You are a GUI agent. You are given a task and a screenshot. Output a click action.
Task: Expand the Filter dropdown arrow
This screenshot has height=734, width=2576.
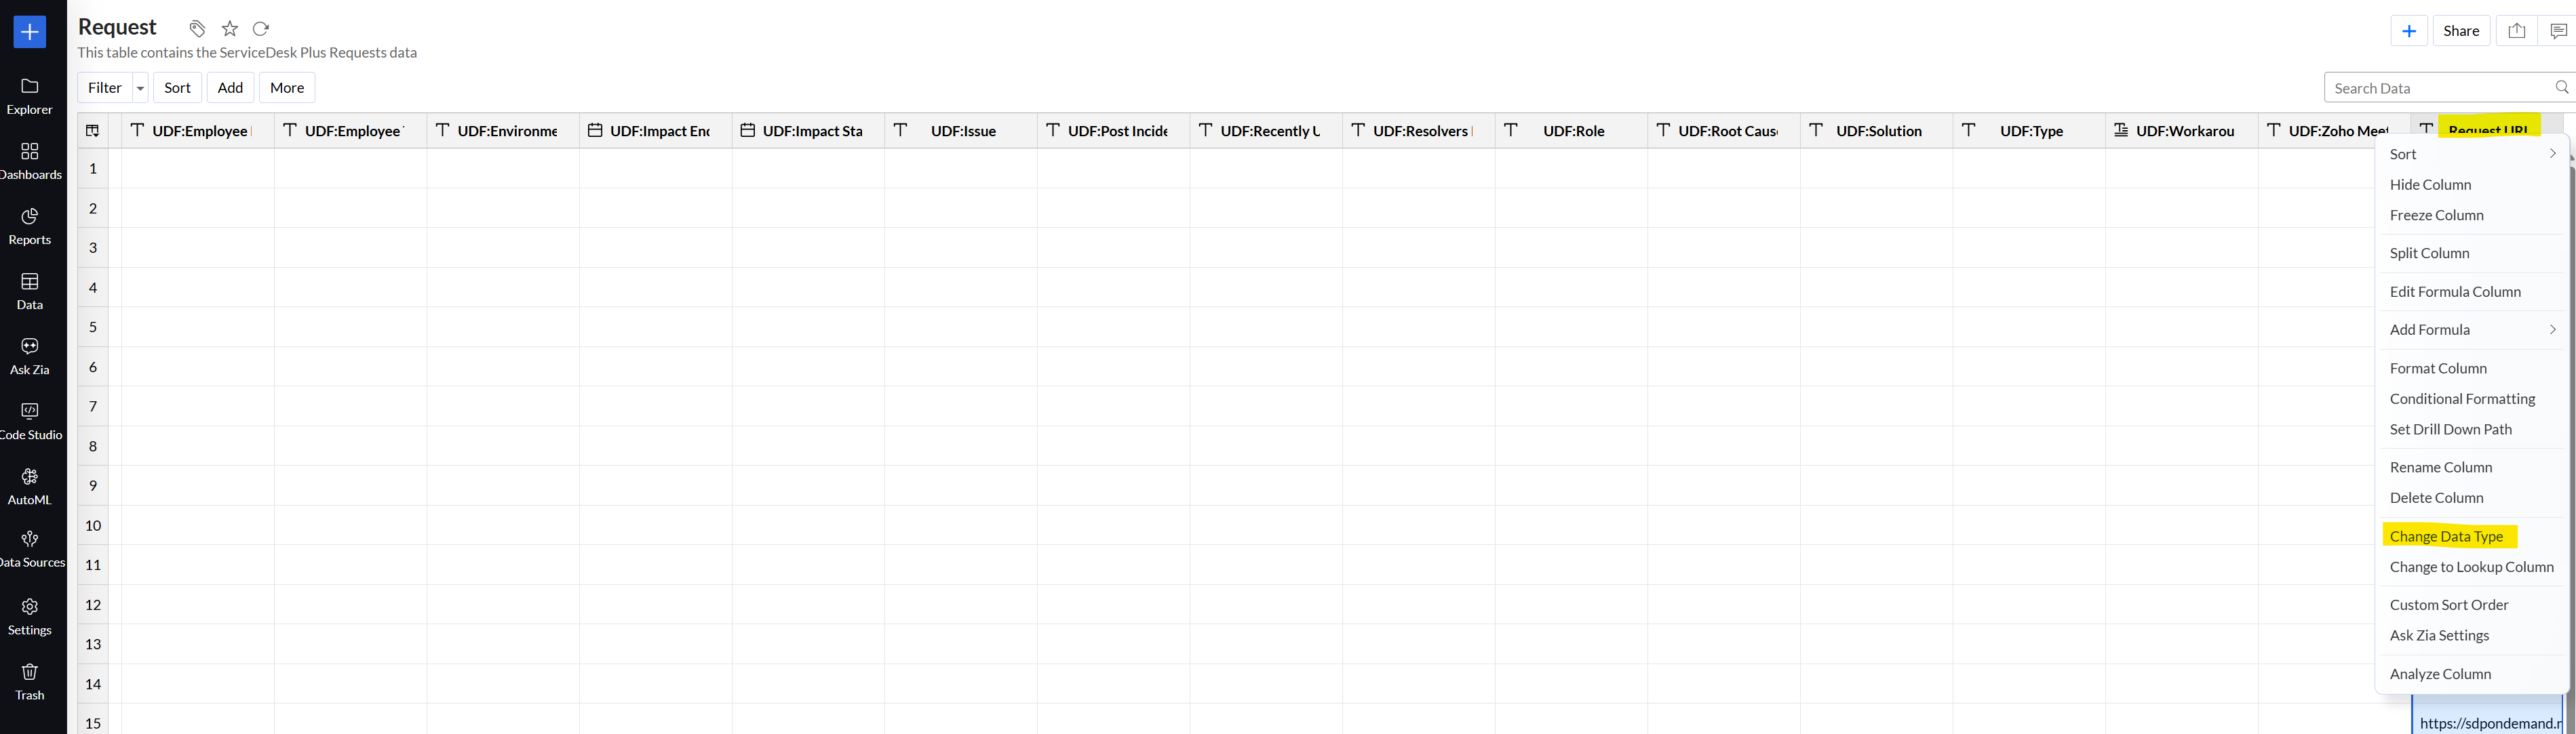pos(140,88)
